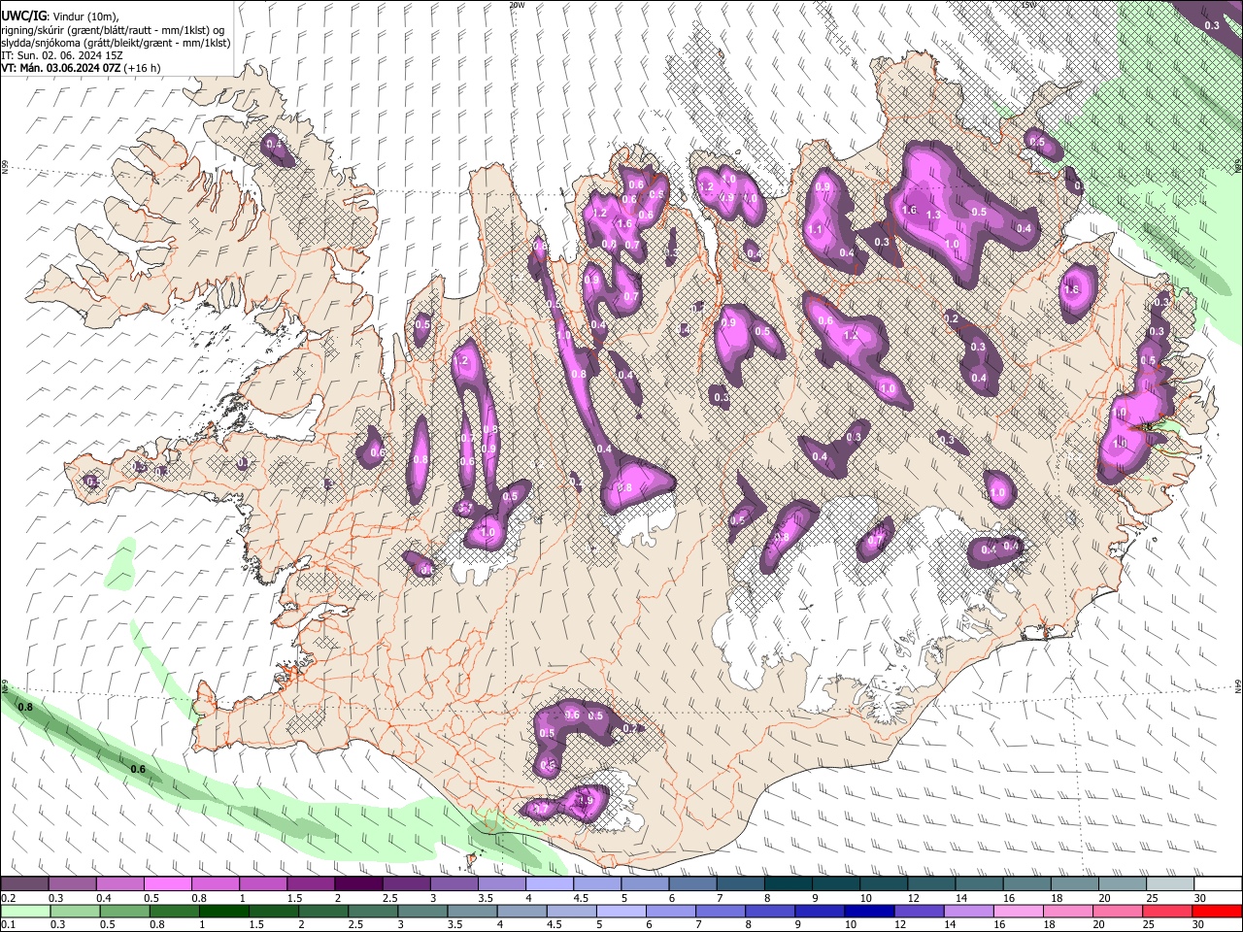Select upper legend swatch starting at 4
This screenshot has height=932, width=1243.
(x=550, y=884)
